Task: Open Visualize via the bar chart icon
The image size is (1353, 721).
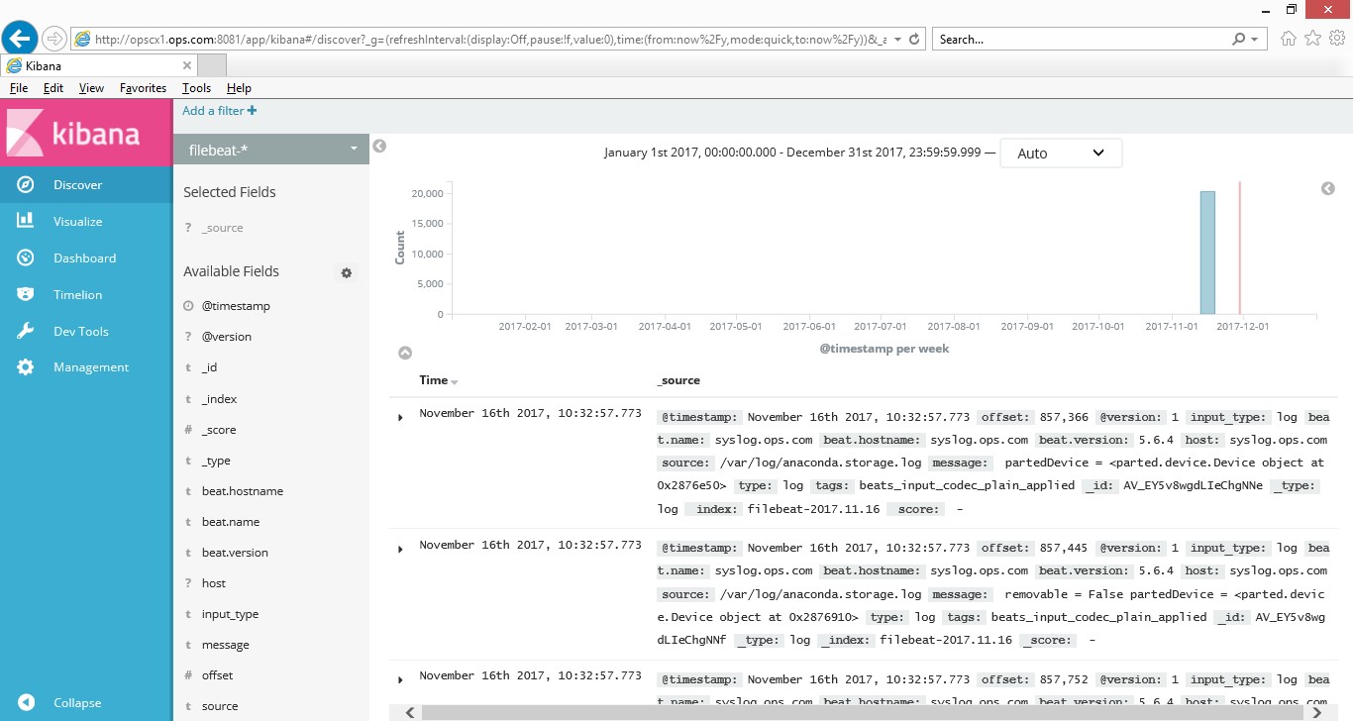Action: click(26, 222)
